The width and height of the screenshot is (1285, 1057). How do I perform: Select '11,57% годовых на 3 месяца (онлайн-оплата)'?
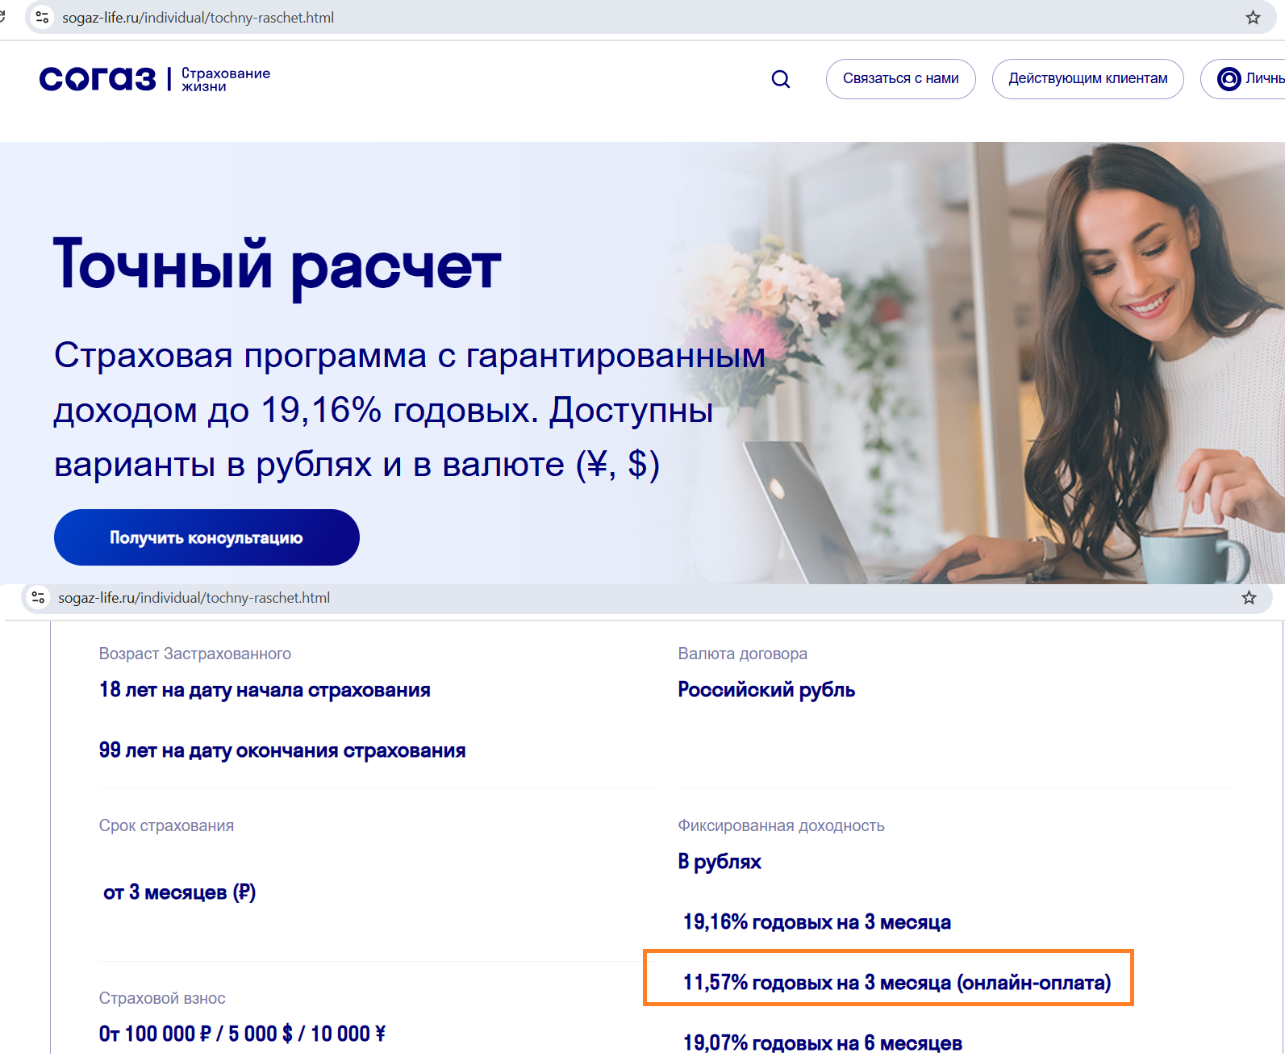[x=896, y=983]
